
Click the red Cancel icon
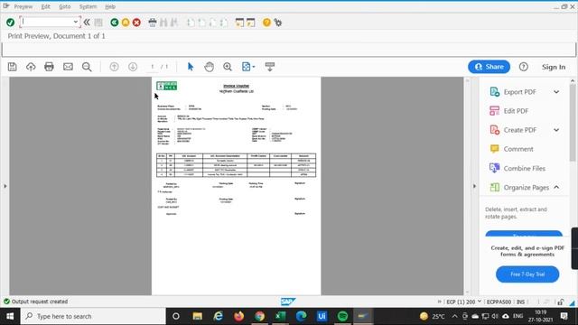136,23
